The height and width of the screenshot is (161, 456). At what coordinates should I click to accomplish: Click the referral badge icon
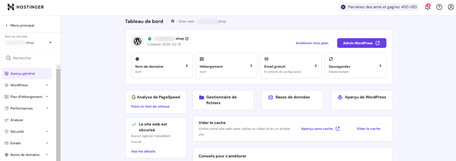click(343, 7)
